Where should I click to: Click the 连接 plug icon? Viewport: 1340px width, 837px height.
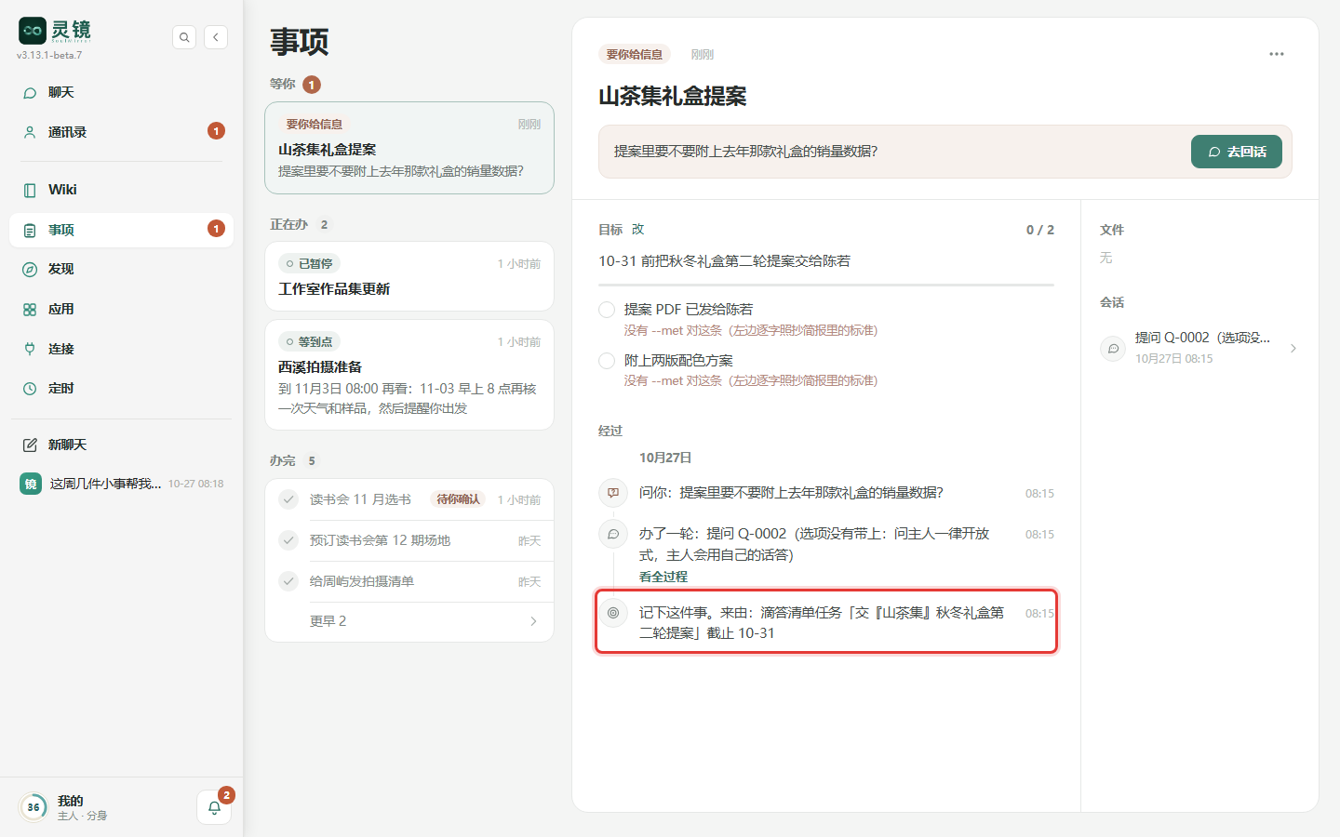(x=30, y=349)
